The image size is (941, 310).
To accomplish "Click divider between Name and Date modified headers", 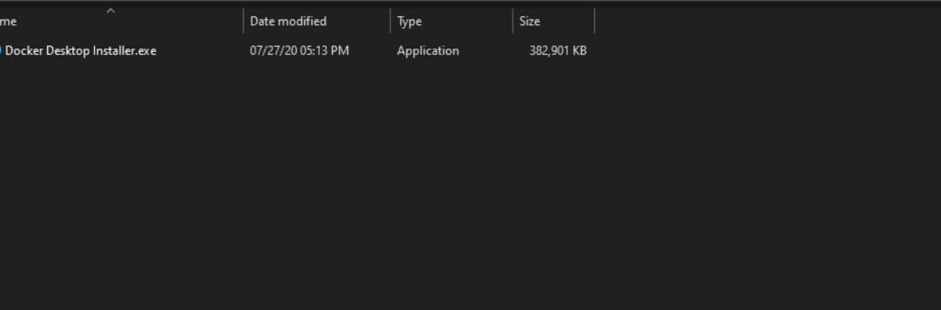I will [243, 22].
